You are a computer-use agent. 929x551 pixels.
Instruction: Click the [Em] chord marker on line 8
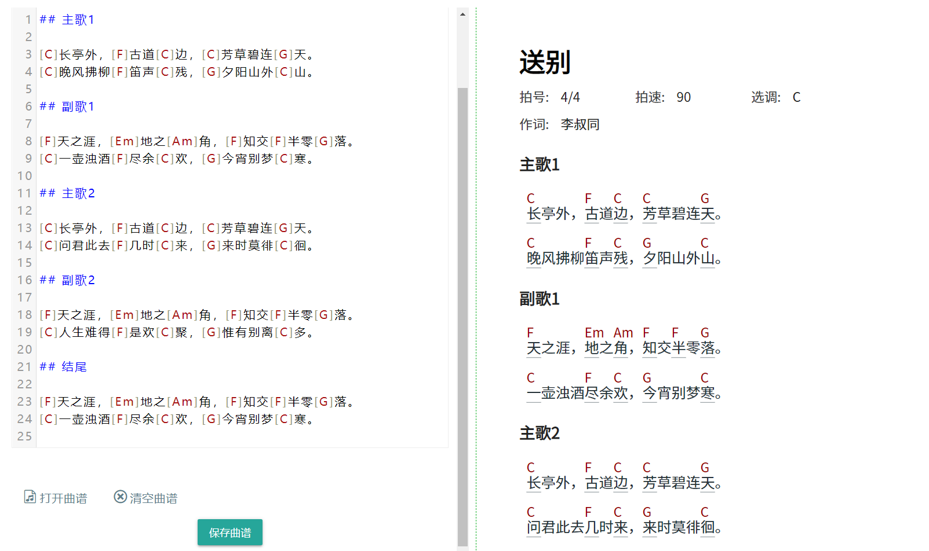pyautogui.click(x=123, y=141)
